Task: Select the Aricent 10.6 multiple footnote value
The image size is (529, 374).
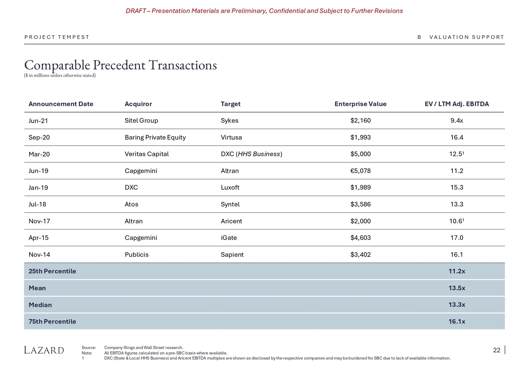Action: click(457, 221)
